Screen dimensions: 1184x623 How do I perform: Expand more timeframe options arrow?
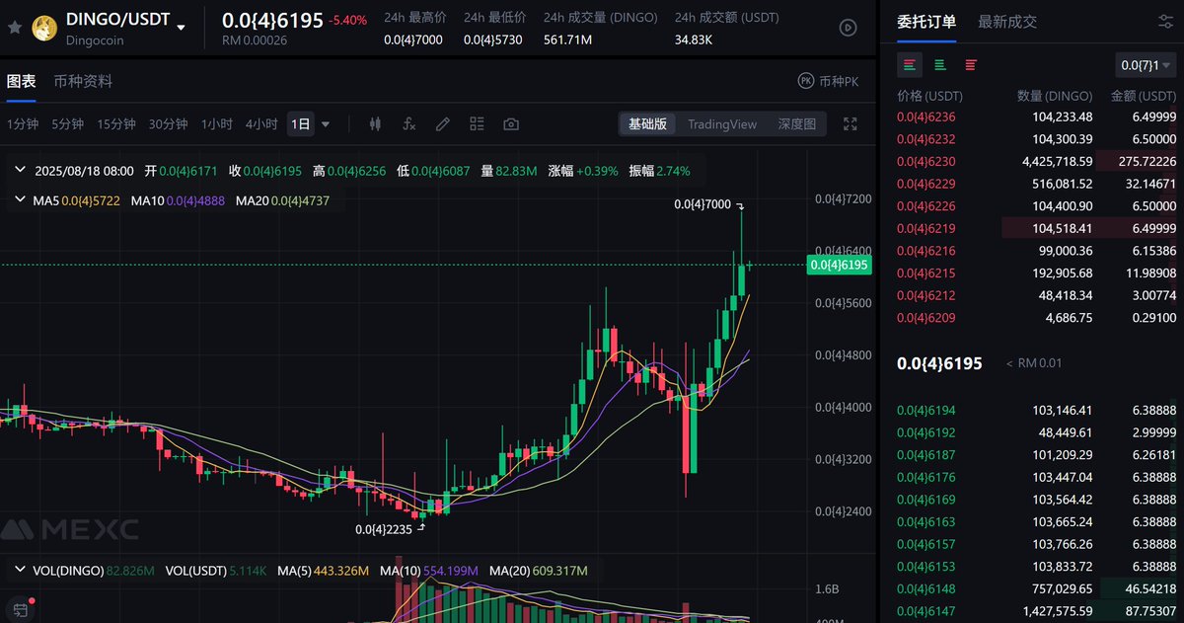[326, 124]
